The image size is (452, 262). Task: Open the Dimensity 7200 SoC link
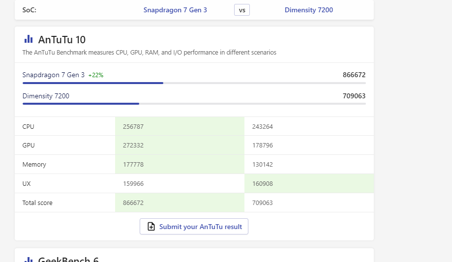[x=309, y=10]
